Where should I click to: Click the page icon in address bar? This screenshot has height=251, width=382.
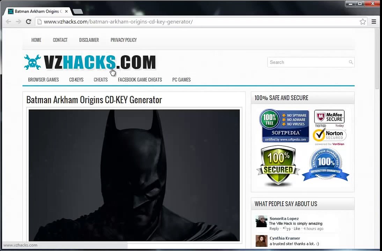click(x=39, y=22)
